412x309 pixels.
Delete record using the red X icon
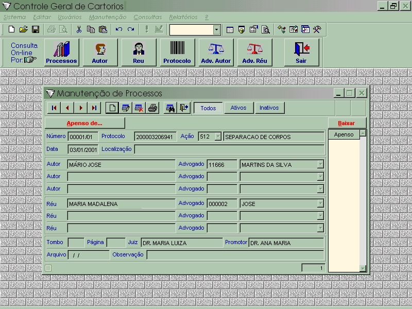139,108
